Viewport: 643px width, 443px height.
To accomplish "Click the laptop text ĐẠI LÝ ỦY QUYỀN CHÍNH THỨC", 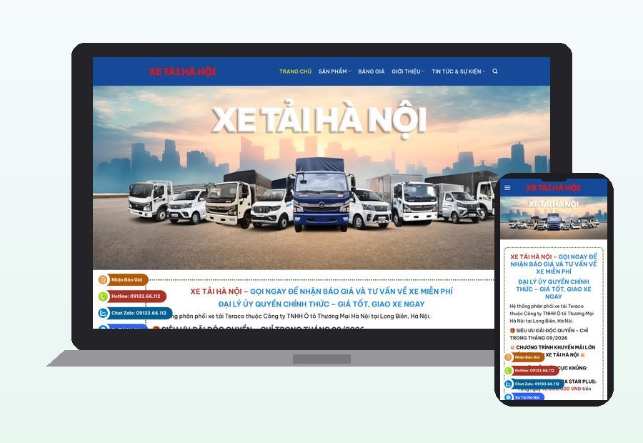I will (x=321, y=304).
